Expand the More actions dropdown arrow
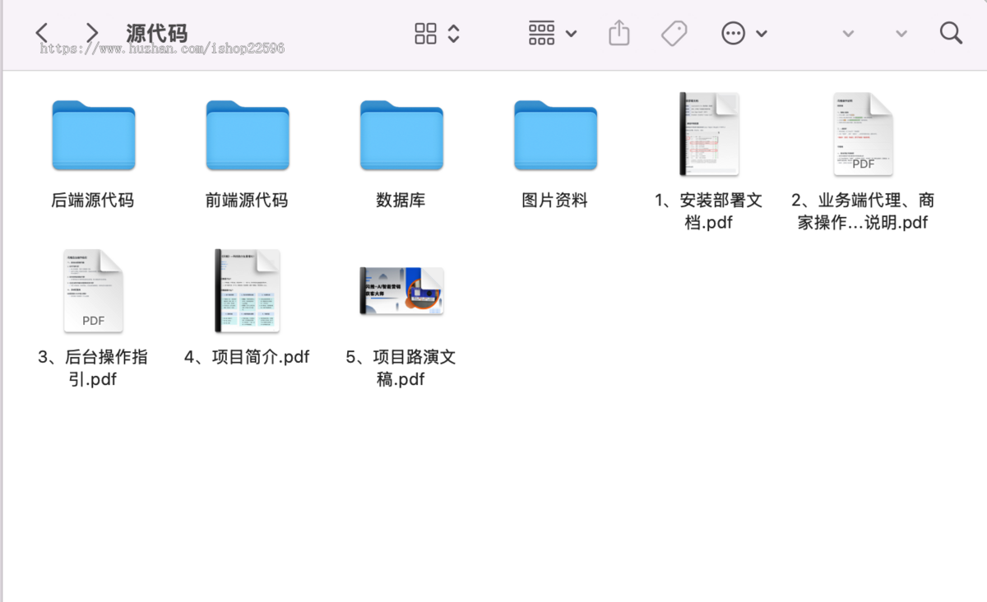 tap(762, 34)
